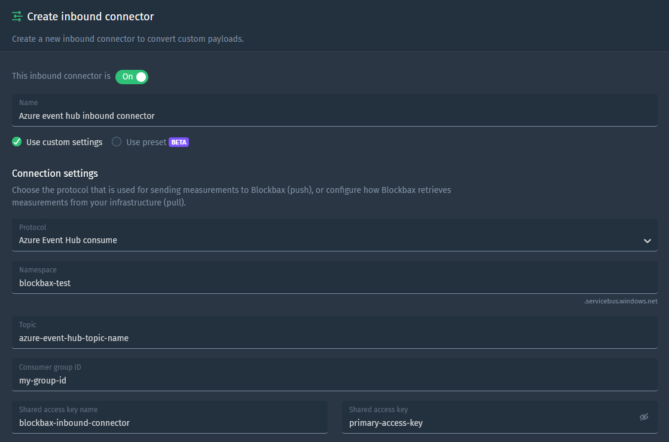The height and width of the screenshot is (442, 669).
Task: Click the inbound connector arrows icon
Action: click(17, 16)
